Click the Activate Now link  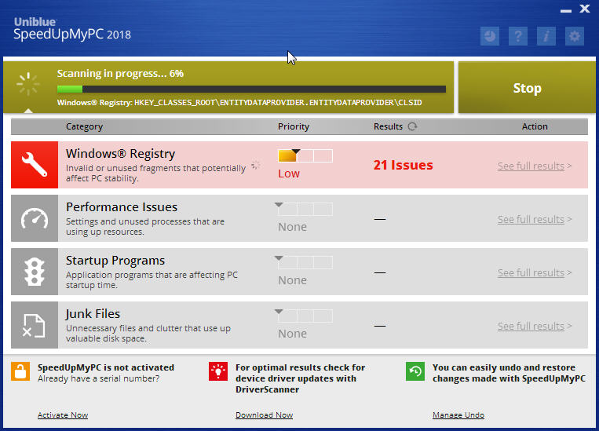click(63, 415)
